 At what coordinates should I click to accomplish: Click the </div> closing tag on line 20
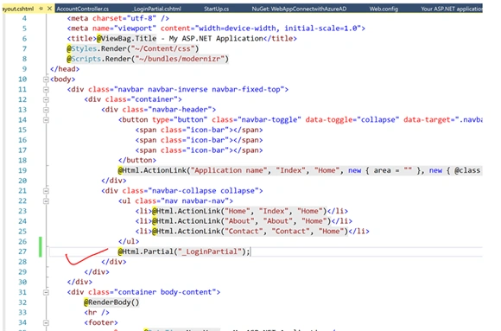pyautogui.click(x=114, y=181)
